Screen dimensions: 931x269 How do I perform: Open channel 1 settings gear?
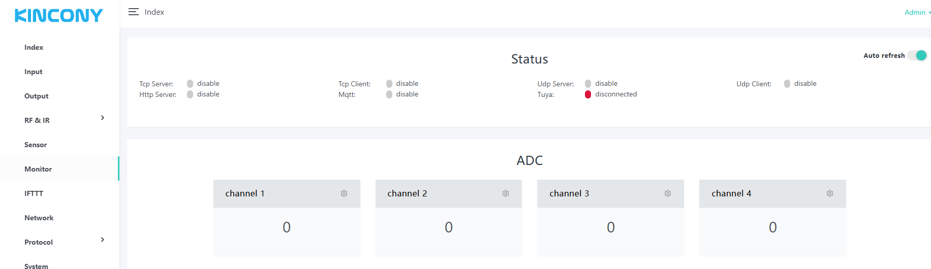344,193
